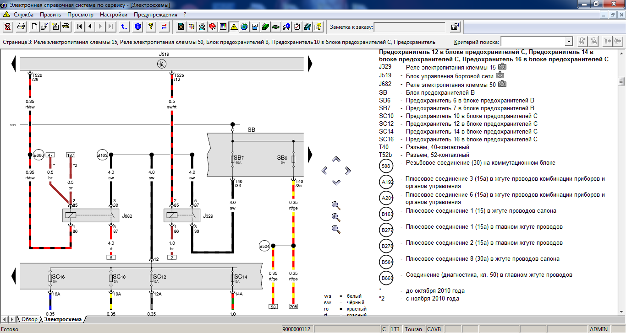Click status bar entry 'Touran'
The image size is (626, 333).
(x=414, y=329)
